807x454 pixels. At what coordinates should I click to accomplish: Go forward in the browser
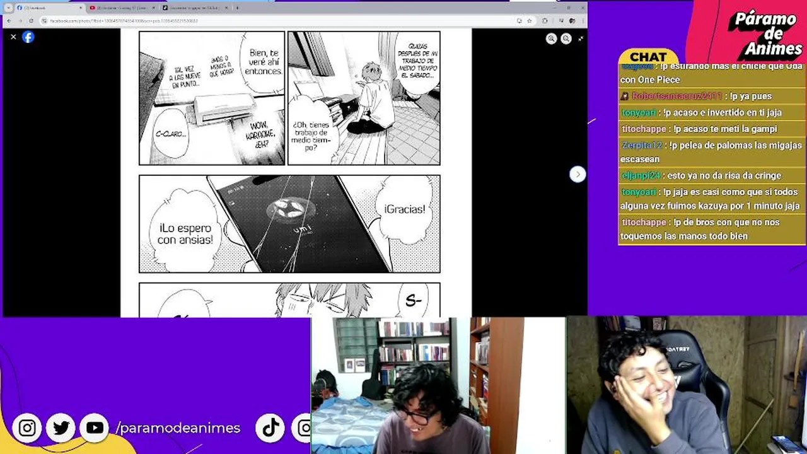pyautogui.click(x=20, y=21)
